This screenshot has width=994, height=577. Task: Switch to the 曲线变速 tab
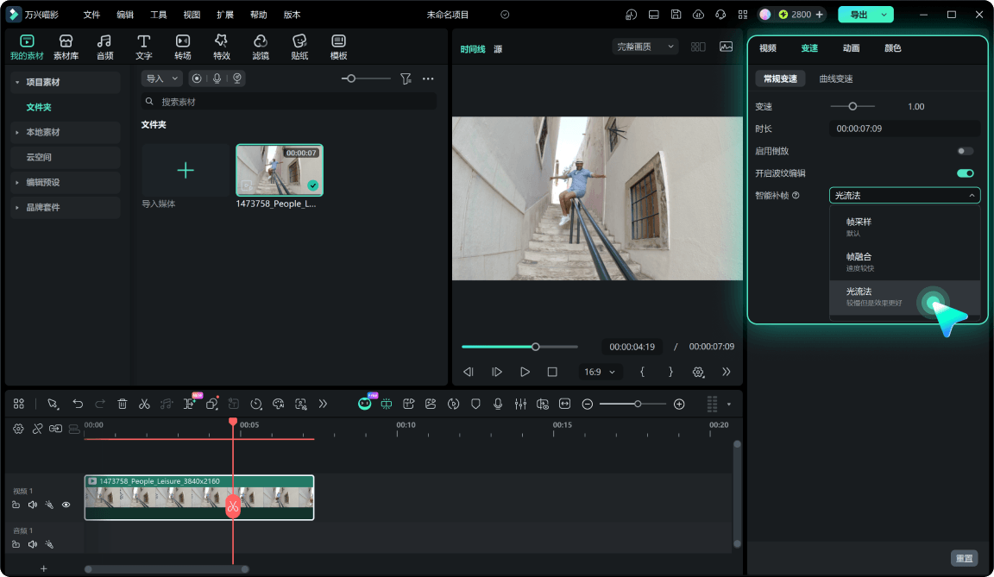tap(835, 78)
